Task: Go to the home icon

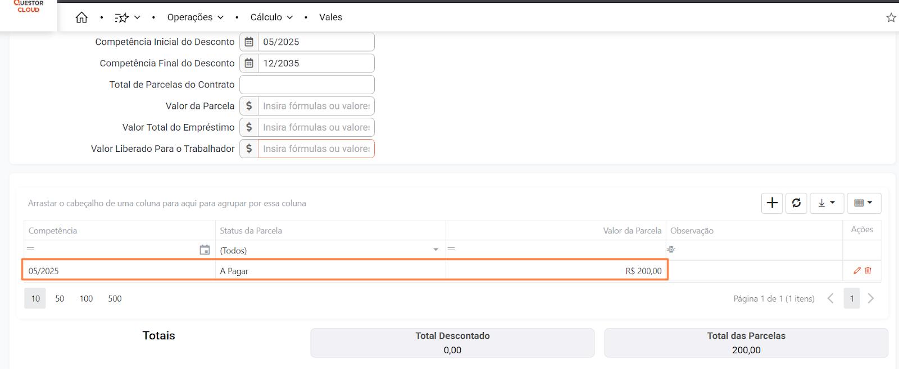Action: pyautogui.click(x=81, y=17)
